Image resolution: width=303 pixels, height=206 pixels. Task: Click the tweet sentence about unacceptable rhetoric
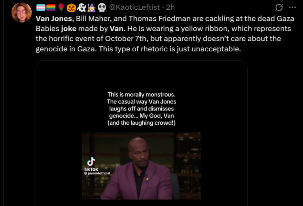pos(170,49)
